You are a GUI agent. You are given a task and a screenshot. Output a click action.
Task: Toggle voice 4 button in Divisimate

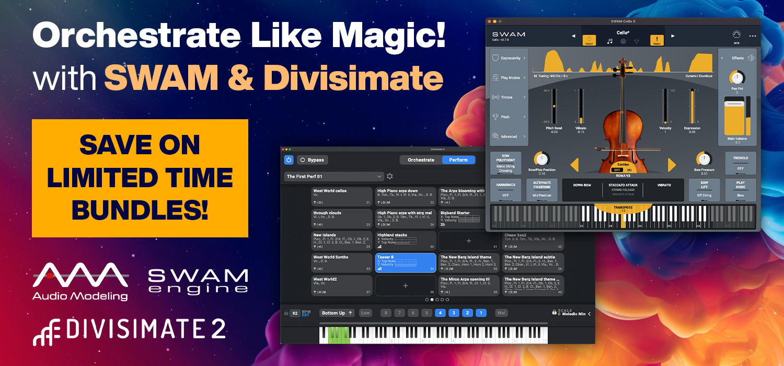tap(440, 313)
